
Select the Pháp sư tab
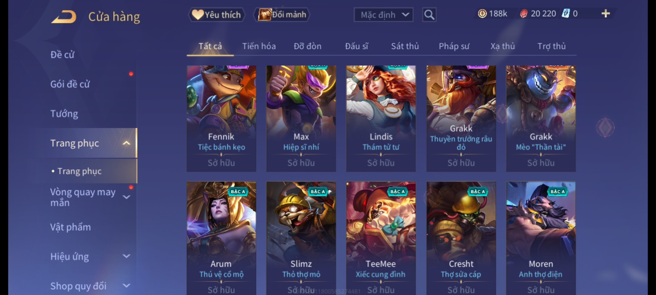coord(454,46)
